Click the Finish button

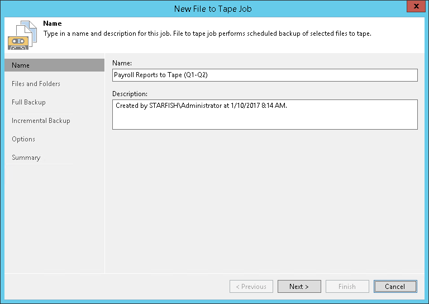point(347,287)
